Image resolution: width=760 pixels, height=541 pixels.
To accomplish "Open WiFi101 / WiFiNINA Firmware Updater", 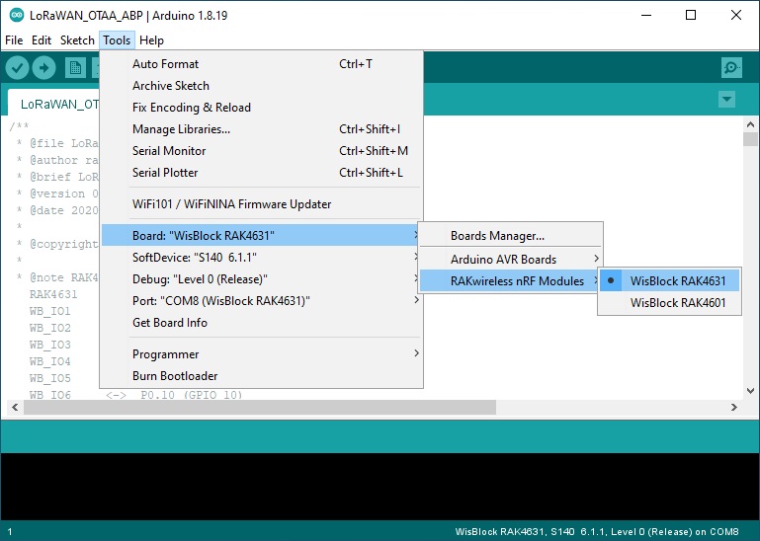I will (x=262, y=204).
